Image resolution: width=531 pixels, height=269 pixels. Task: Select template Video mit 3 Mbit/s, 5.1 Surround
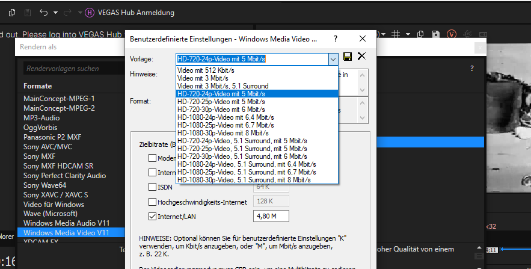coord(257,86)
